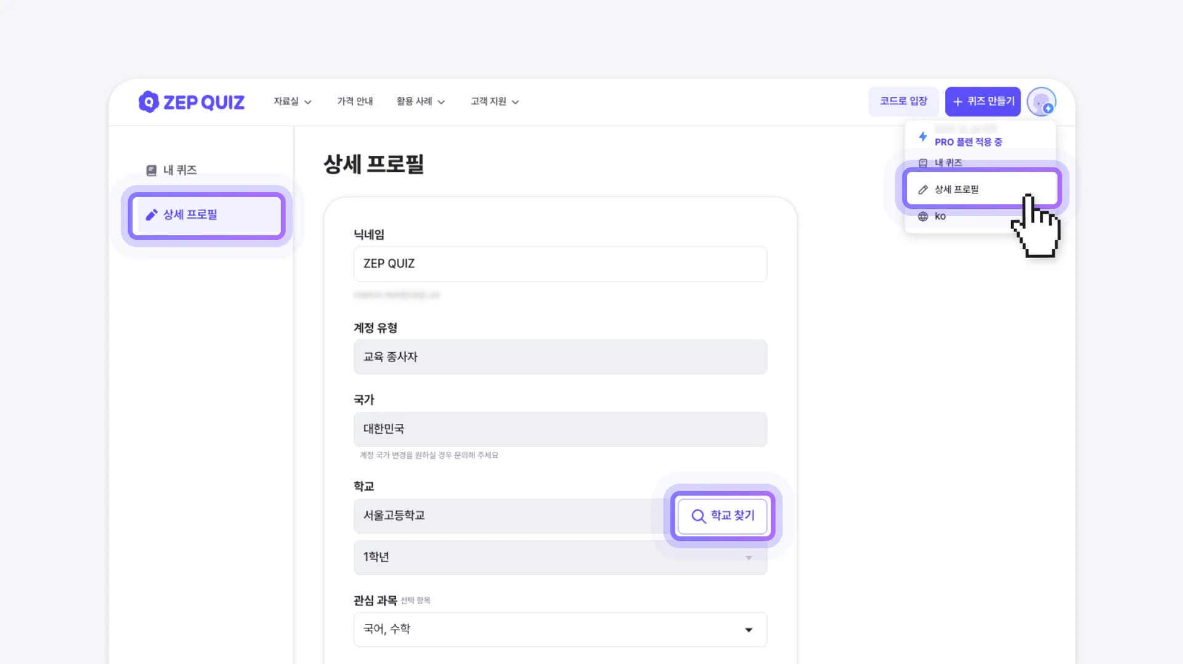Expand the 관심 과목 subject dropdown

[749, 630]
